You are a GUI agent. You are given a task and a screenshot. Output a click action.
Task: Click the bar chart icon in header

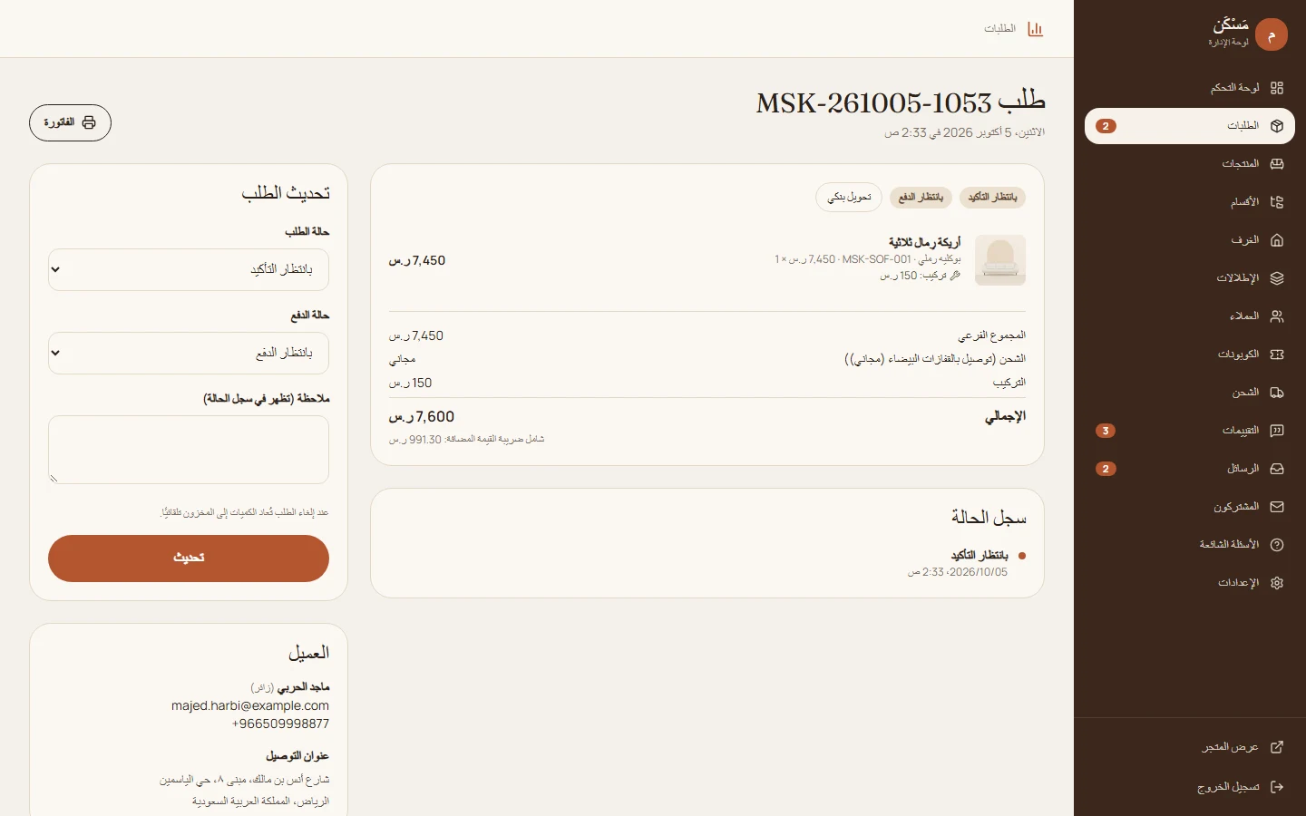point(1035,29)
